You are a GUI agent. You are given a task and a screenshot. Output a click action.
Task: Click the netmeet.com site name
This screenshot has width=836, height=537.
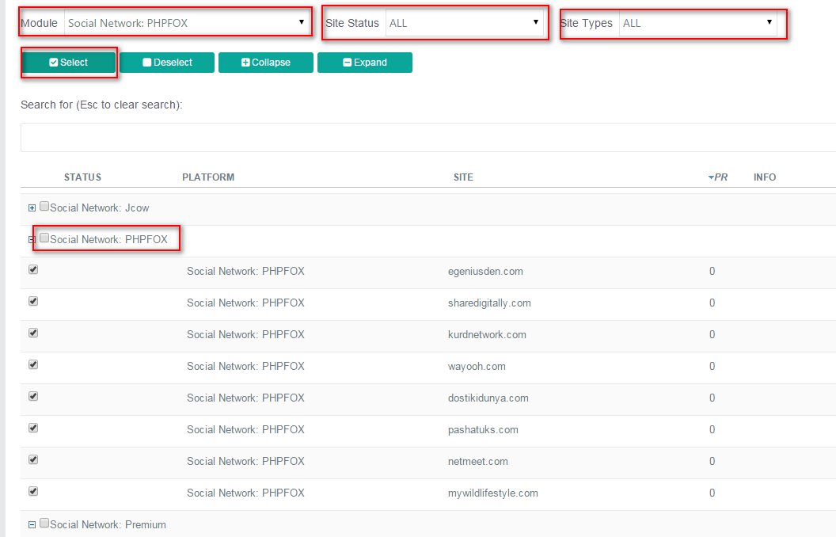point(477,461)
